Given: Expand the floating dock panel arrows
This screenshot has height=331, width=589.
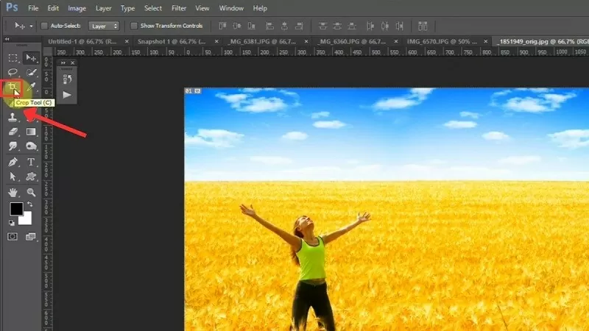Looking at the screenshot, I should [63, 63].
